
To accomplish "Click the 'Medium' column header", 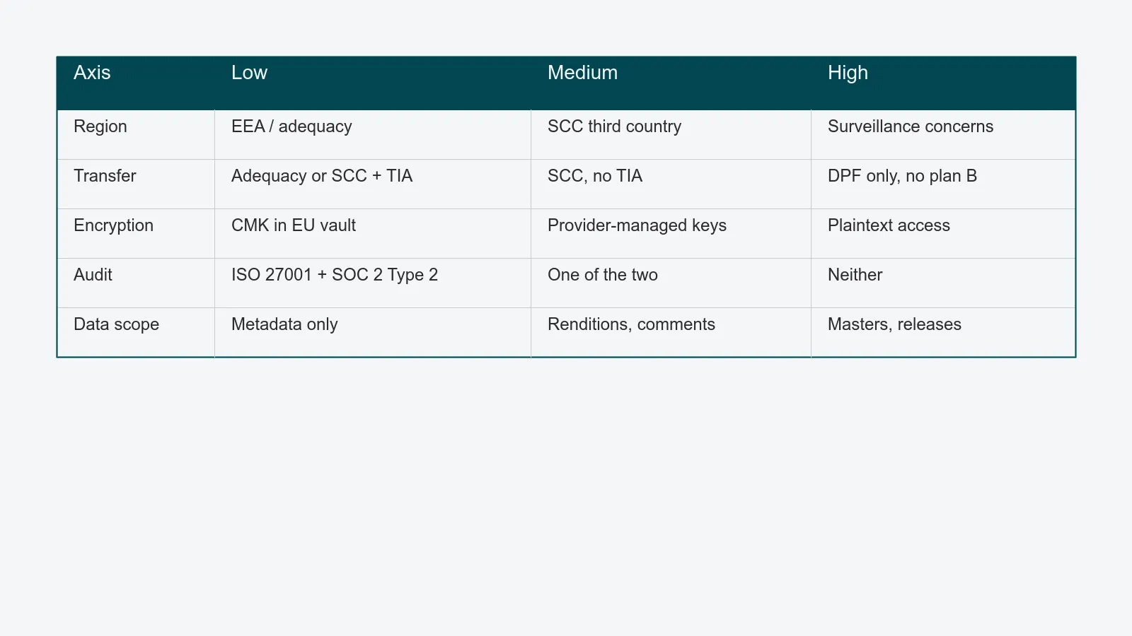I will coord(671,83).
